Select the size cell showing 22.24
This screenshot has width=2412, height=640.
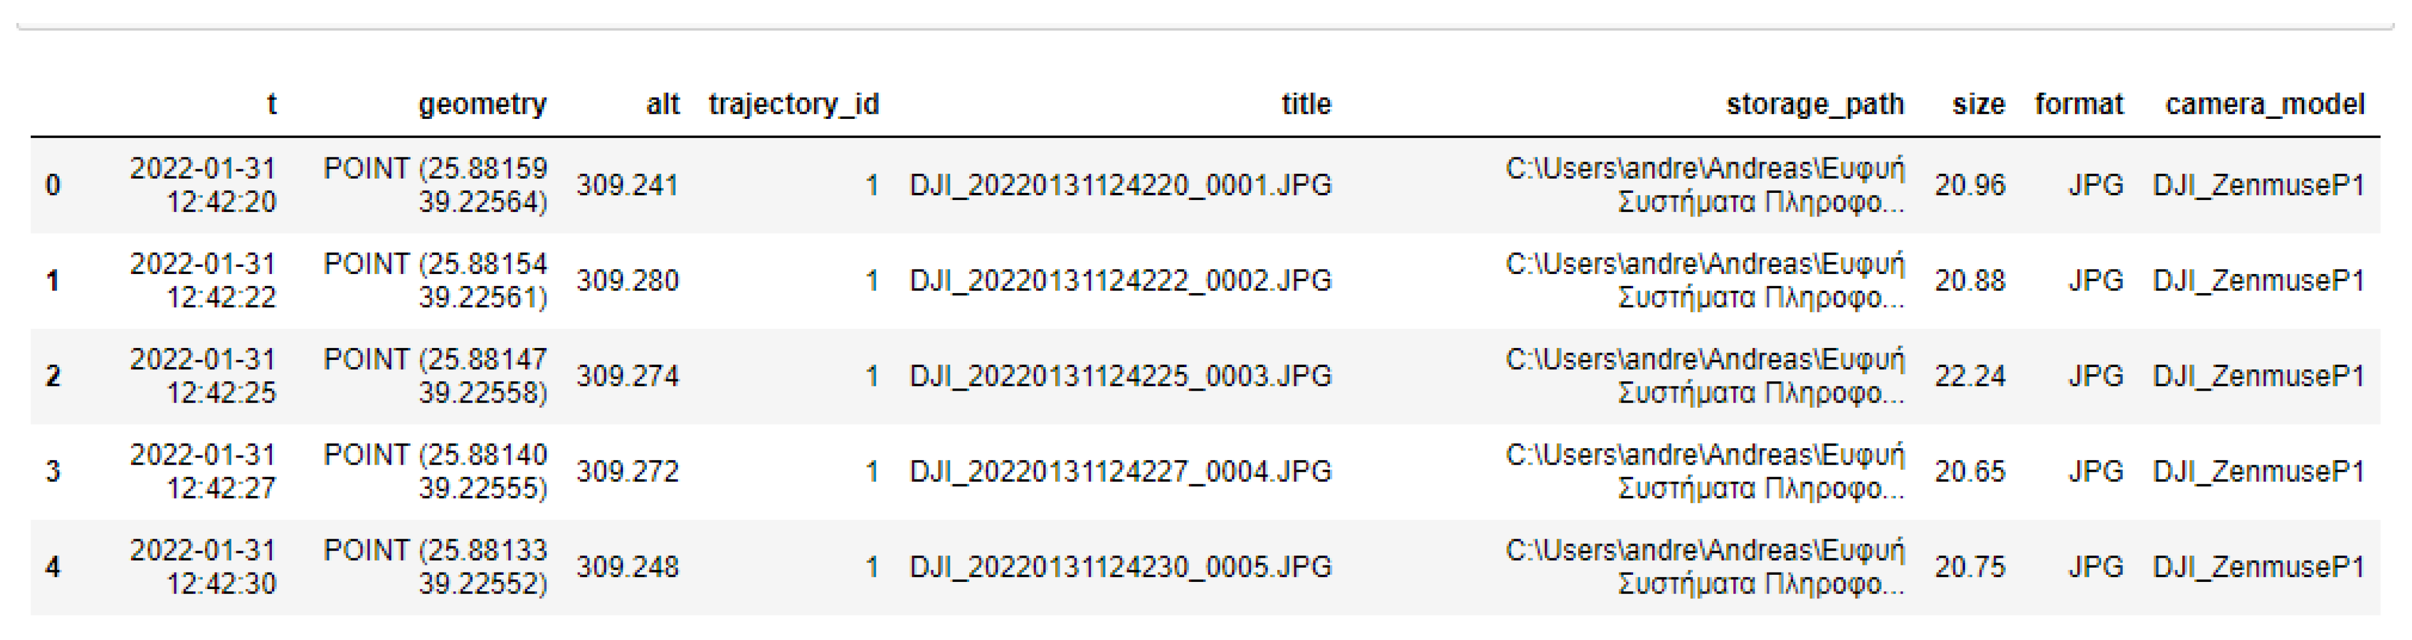click(x=1970, y=376)
